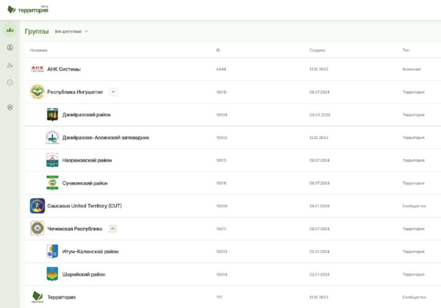Open the info circle sidebar icon

(10, 82)
